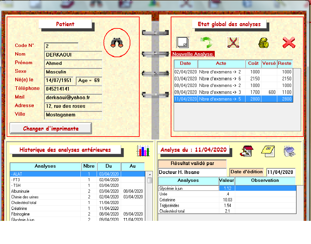Select the - ALAT history row
The width and height of the screenshot is (311, 244).
[77, 174]
